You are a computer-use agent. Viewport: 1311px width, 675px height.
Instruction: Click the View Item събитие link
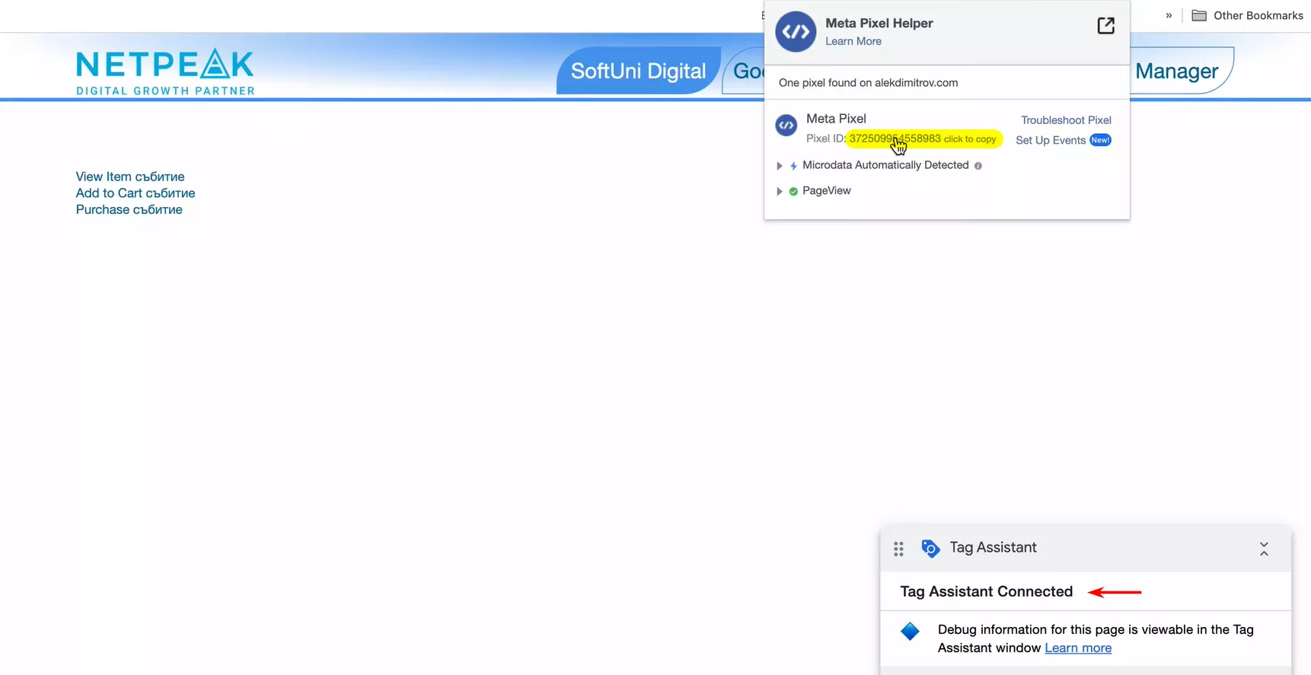point(130,177)
